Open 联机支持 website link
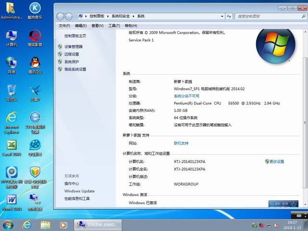308x231 pixels. (181, 143)
